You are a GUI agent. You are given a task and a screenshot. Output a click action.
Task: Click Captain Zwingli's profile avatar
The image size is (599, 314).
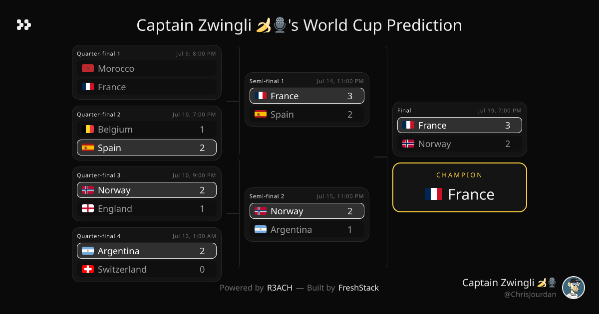pyautogui.click(x=574, y=288)
